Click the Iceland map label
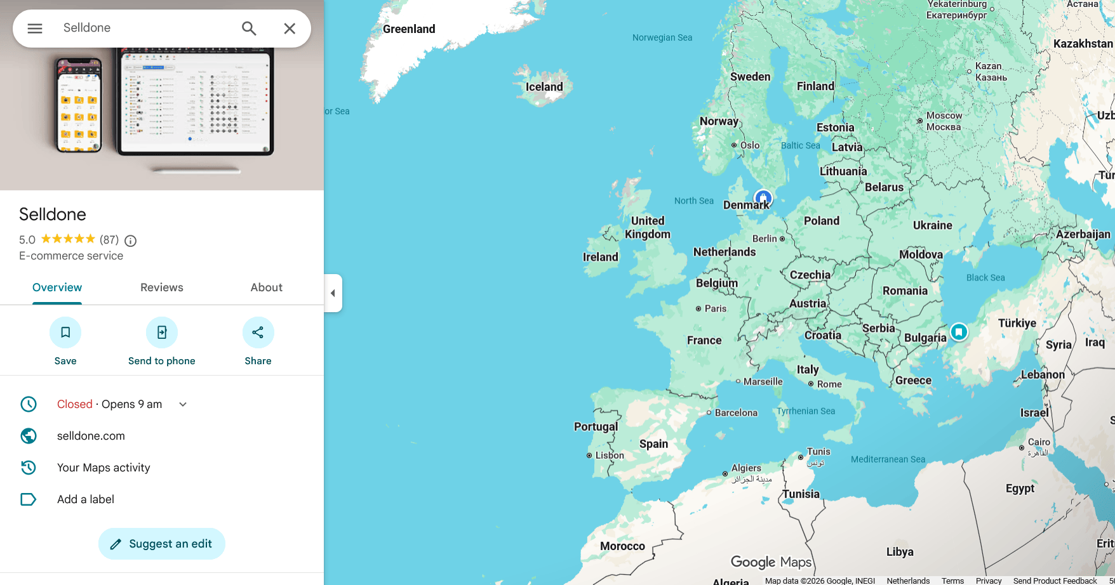This screenshot has width=1115, height=585. tap(544, 87)
